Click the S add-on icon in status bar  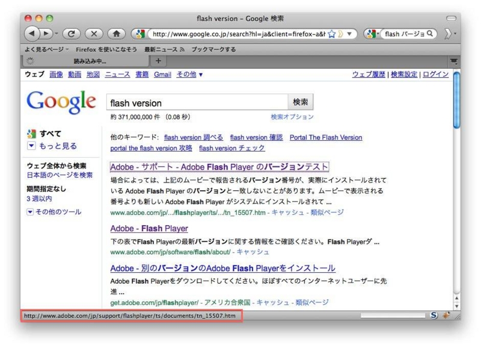pyautogui.click(x=434, y=315)
